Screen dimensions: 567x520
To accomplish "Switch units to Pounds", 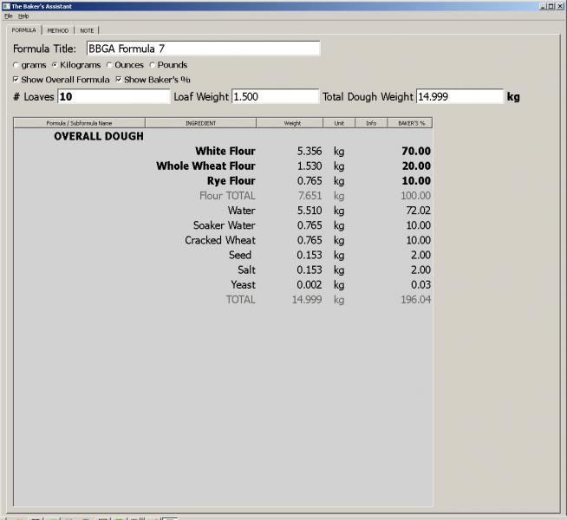I will pos(153,65).
